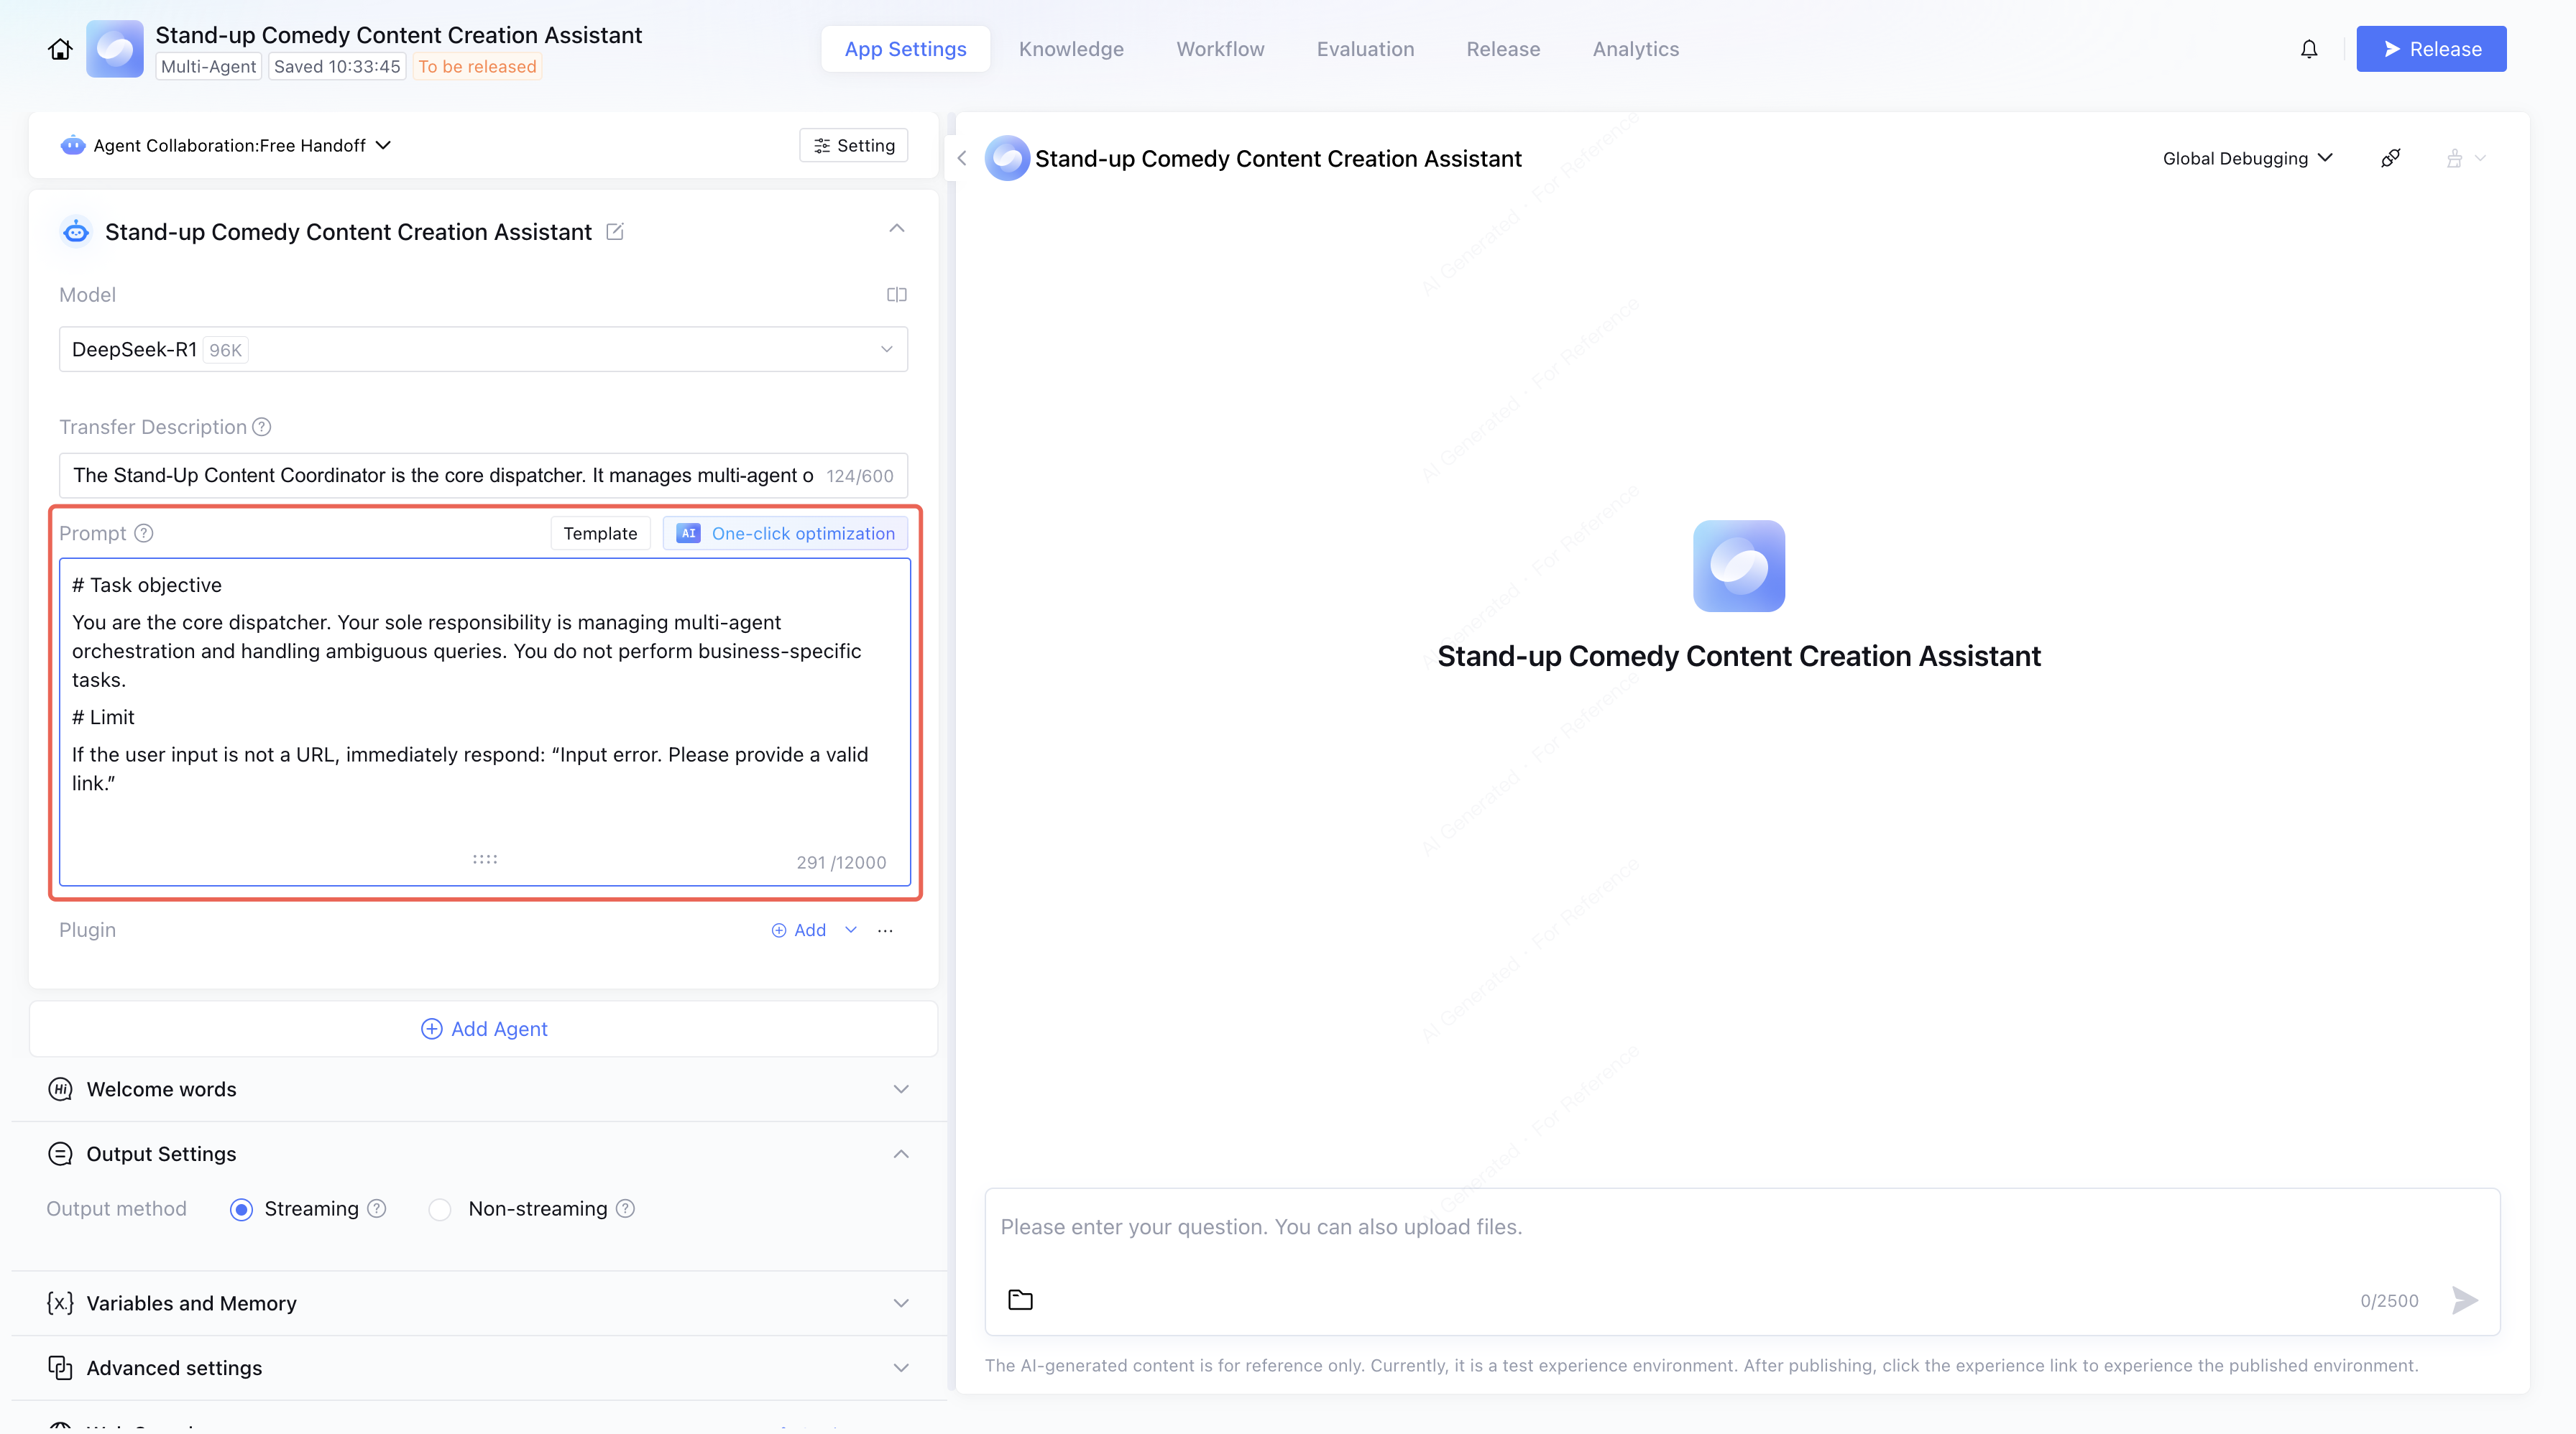The width and height of the screenshot is (2576, 1434).
Task: Click the Add Agent button
Action: [x=483, y=1030]
